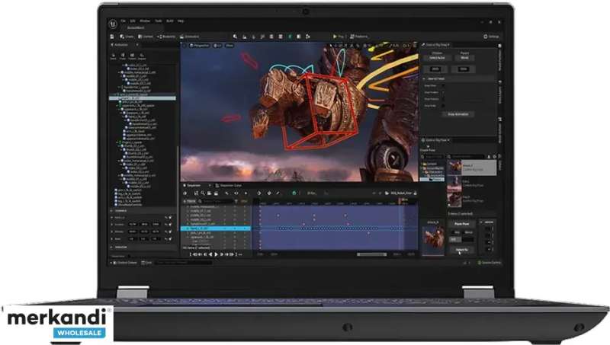Click the save icon in main toolbar

(112, 37)
